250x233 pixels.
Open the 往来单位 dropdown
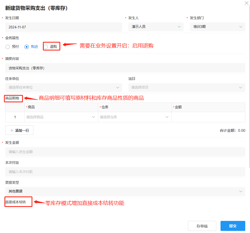click(63, 87)
